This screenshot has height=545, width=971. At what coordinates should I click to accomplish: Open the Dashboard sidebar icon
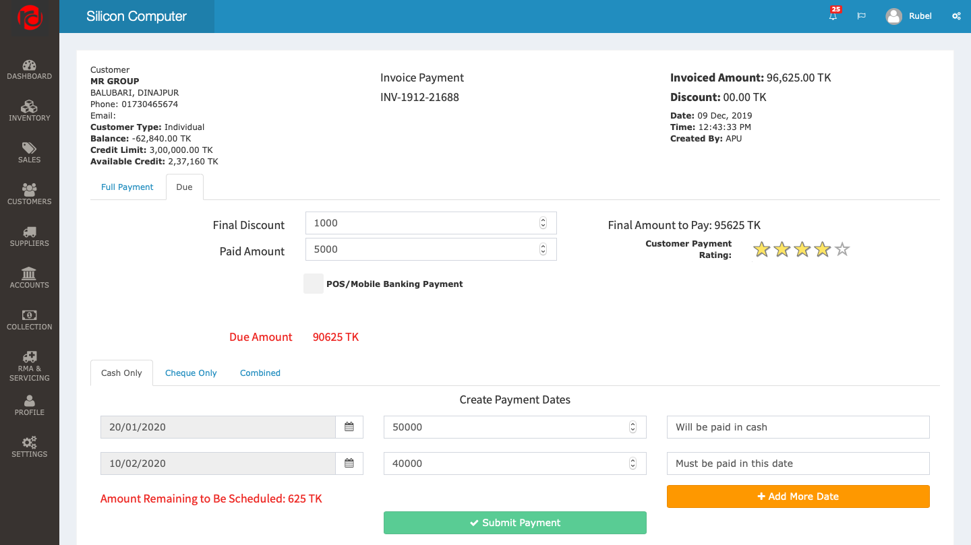(29, 66)
